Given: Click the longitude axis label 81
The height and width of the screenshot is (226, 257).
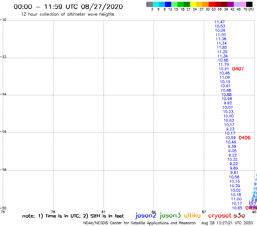Looking at the screenshot, I should click(x=103, y=212).
